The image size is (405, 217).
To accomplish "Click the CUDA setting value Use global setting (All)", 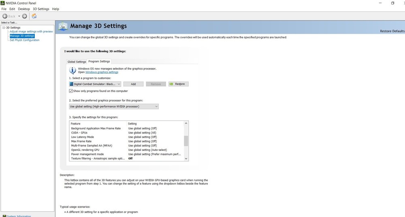I will click(142, 133).
